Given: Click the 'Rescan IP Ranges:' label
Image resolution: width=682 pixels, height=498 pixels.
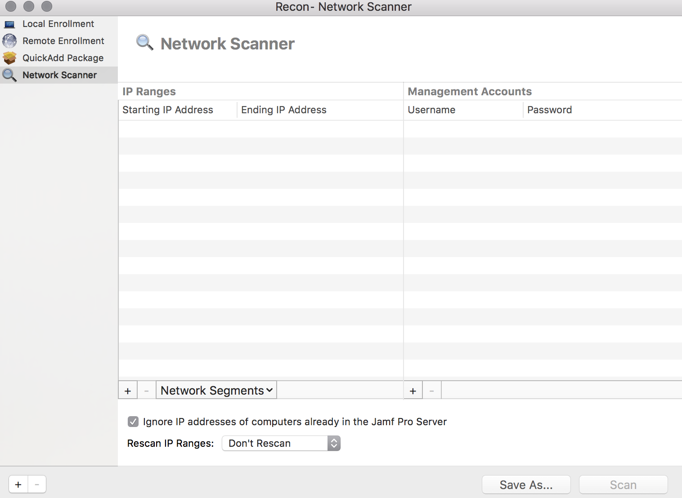Looking at the screenshot, I should pos(170,443).
